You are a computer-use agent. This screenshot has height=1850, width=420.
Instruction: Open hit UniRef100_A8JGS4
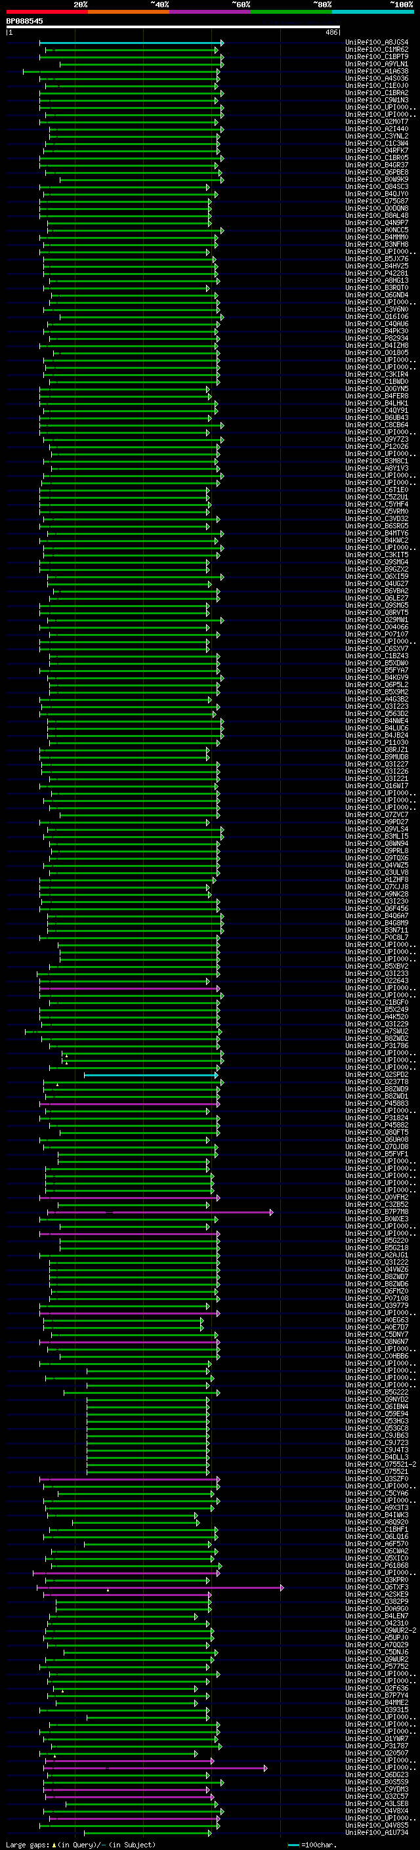pyautogui.click(x=376, y=43)
